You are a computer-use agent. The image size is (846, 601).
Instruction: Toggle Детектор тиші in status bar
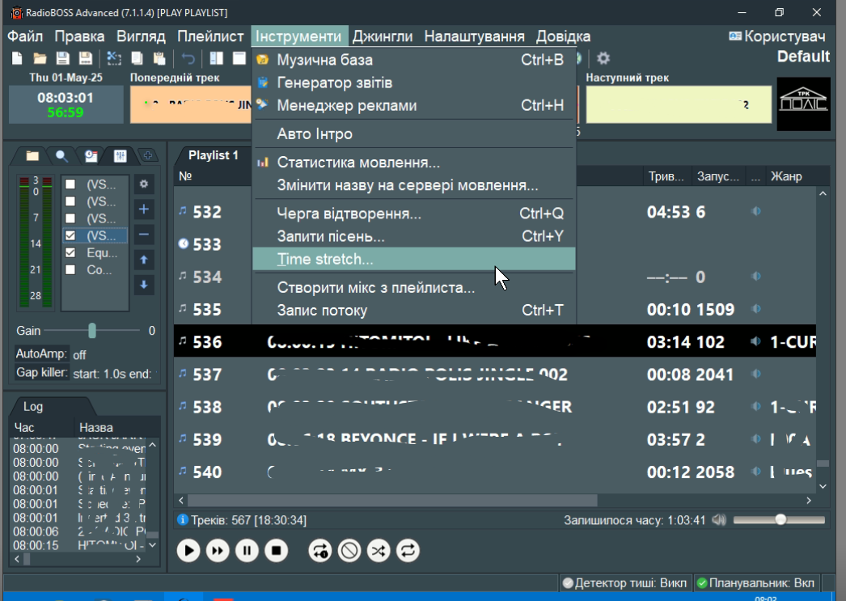(624, 582)
